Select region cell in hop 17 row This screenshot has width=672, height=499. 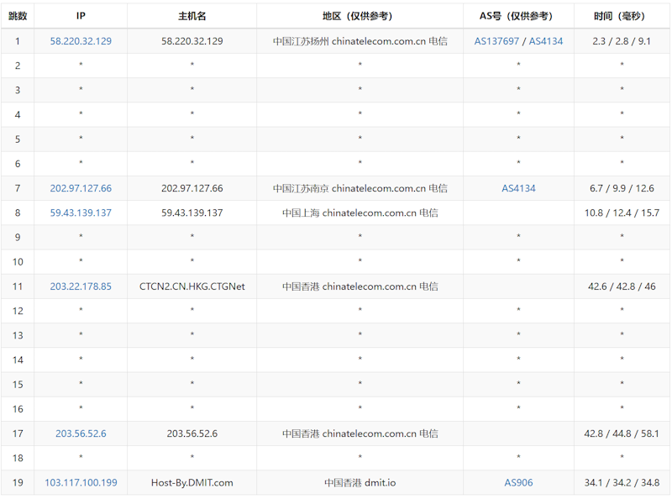[x=360, y=433]
